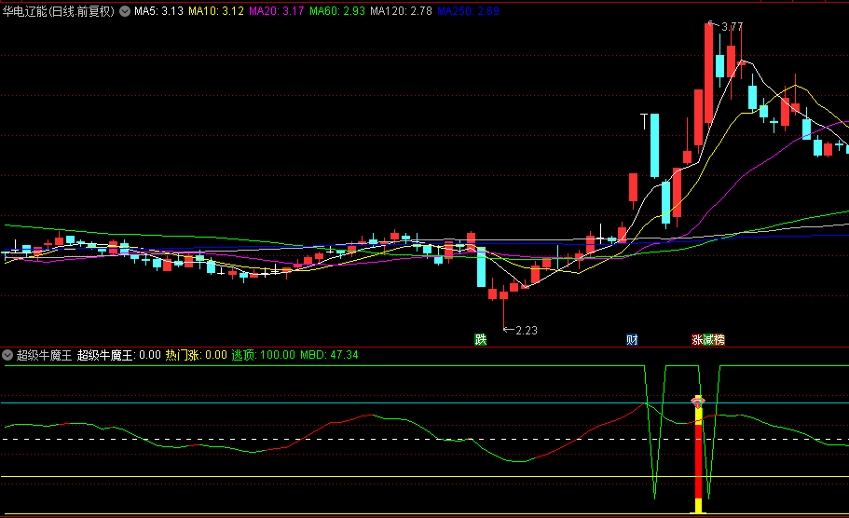Open 超级牛魔王 indicator panel dropdown arrow

coord(8,355)
